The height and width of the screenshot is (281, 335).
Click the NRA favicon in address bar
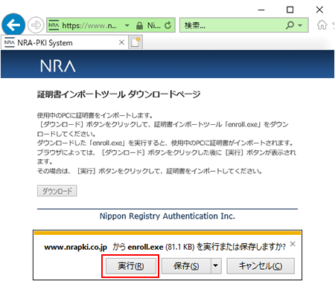[54, 25]
